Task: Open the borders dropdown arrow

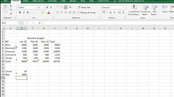Action: point(38,13)
